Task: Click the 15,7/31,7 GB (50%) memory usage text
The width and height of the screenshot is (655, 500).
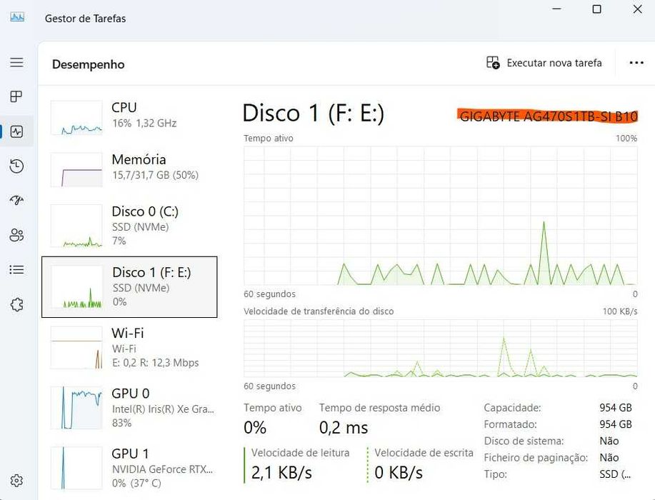Action: tap(155, 175)
